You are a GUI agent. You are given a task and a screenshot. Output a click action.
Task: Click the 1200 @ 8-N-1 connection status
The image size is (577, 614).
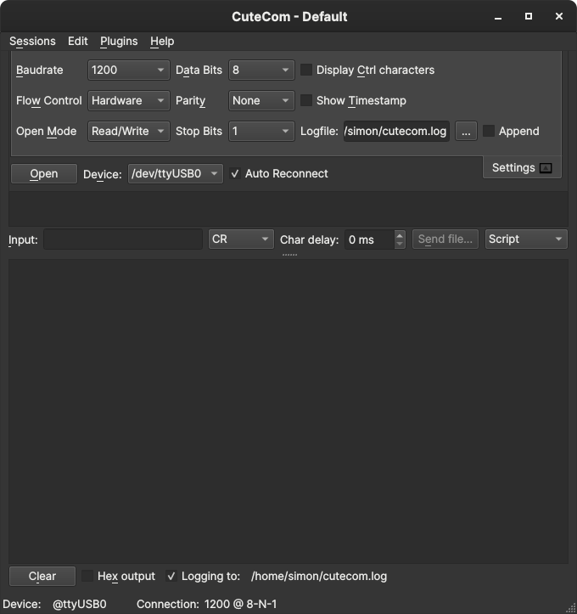pyautogui.click(x=241, y=604)
